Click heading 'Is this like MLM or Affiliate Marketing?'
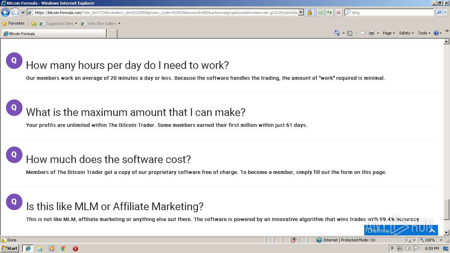Screen dimensions: 450x253 click(x=115, y=207)
